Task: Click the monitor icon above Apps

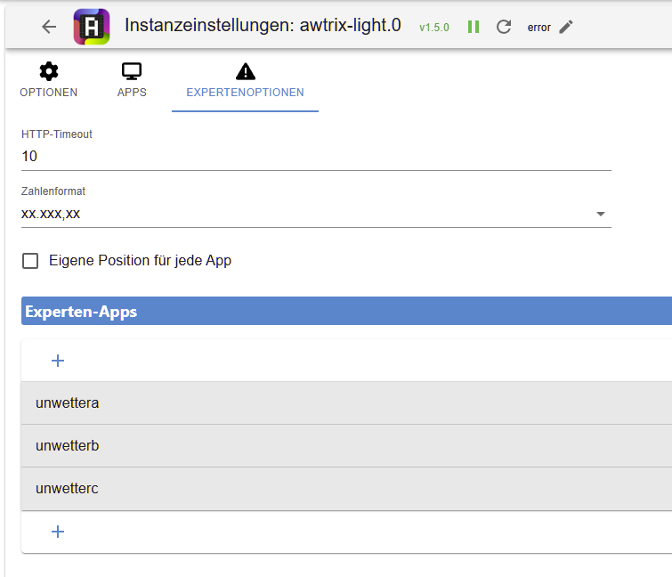Action: (x=132, y=71)
